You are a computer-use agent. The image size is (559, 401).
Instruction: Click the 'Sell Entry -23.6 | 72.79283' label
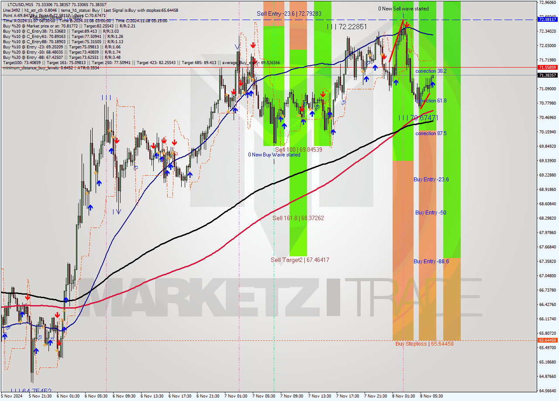(289, 14)
